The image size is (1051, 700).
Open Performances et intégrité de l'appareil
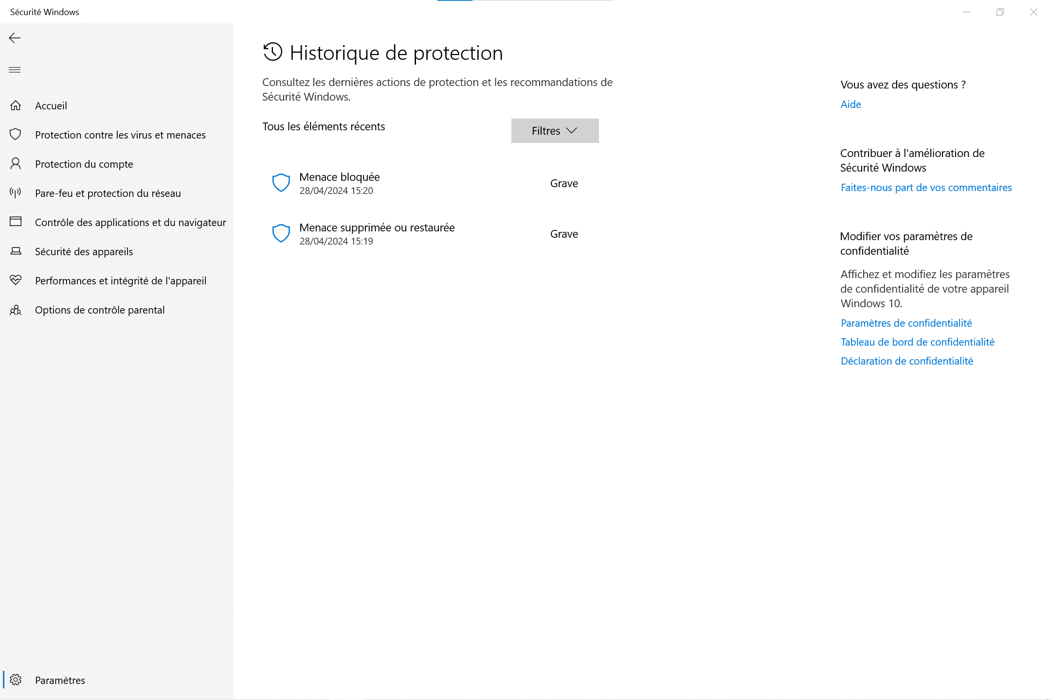click(x=121, y=280)
